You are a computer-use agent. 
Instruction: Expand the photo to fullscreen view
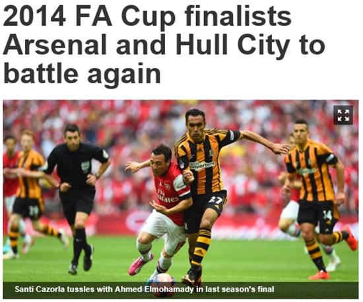[x=343, y=115]
